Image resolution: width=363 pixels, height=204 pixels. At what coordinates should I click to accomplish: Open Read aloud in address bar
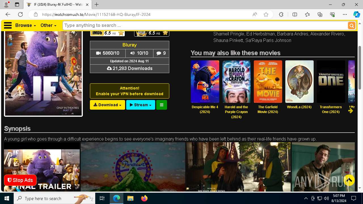point(255,14)
